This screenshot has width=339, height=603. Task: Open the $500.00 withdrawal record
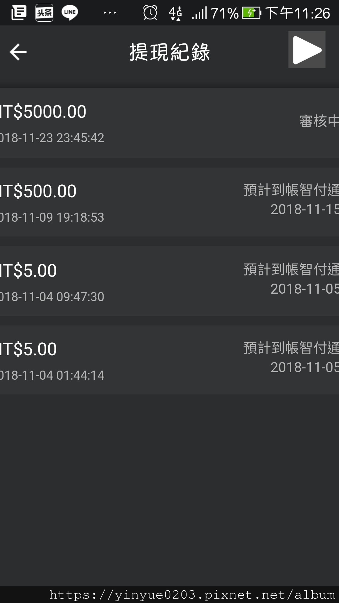[x=169, y=202]
